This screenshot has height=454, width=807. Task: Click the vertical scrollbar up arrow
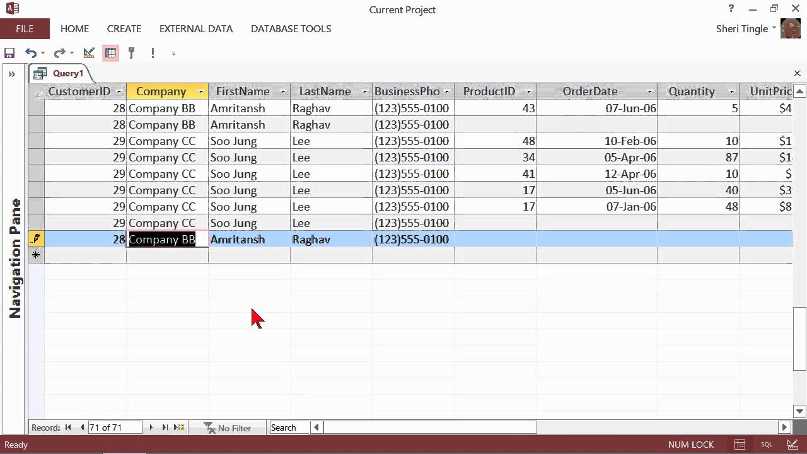point(800,91)
